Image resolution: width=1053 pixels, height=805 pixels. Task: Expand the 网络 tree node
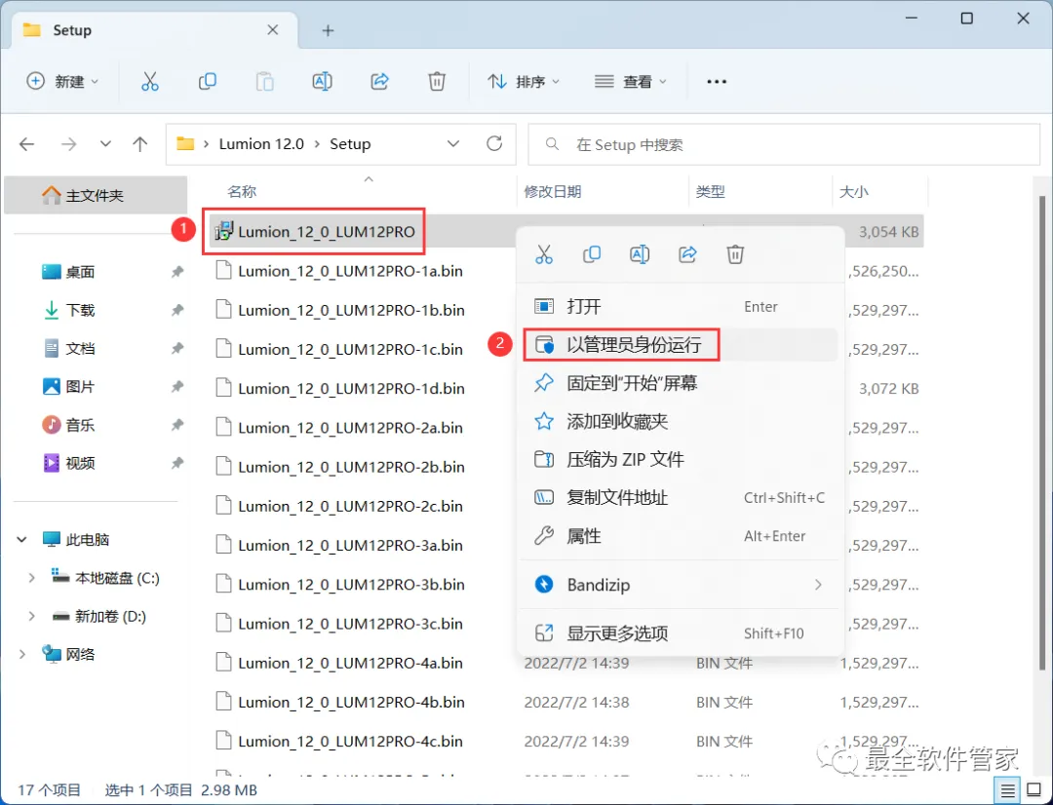21,655
